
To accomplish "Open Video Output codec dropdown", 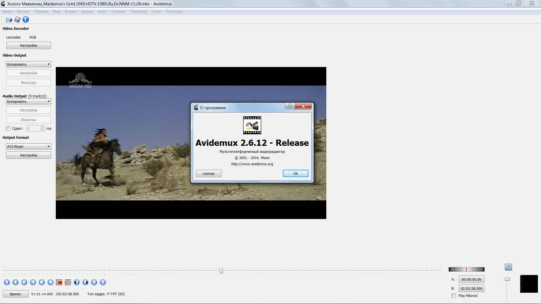I will click(28, 64).
